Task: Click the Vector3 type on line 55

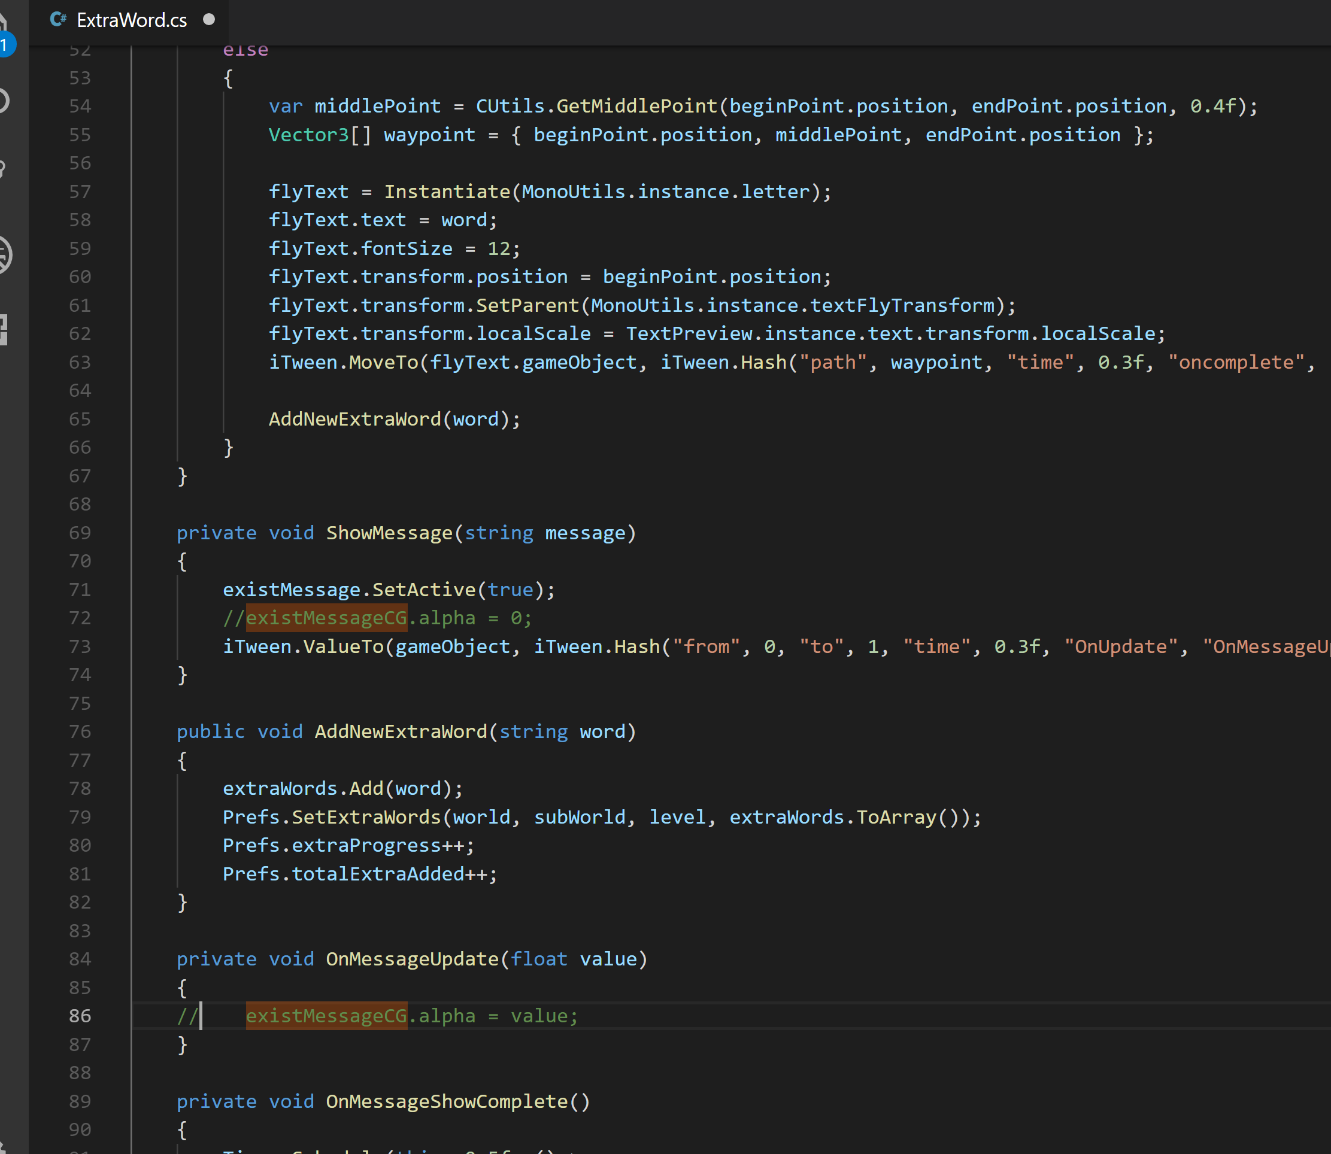Action: click(308, 135)
